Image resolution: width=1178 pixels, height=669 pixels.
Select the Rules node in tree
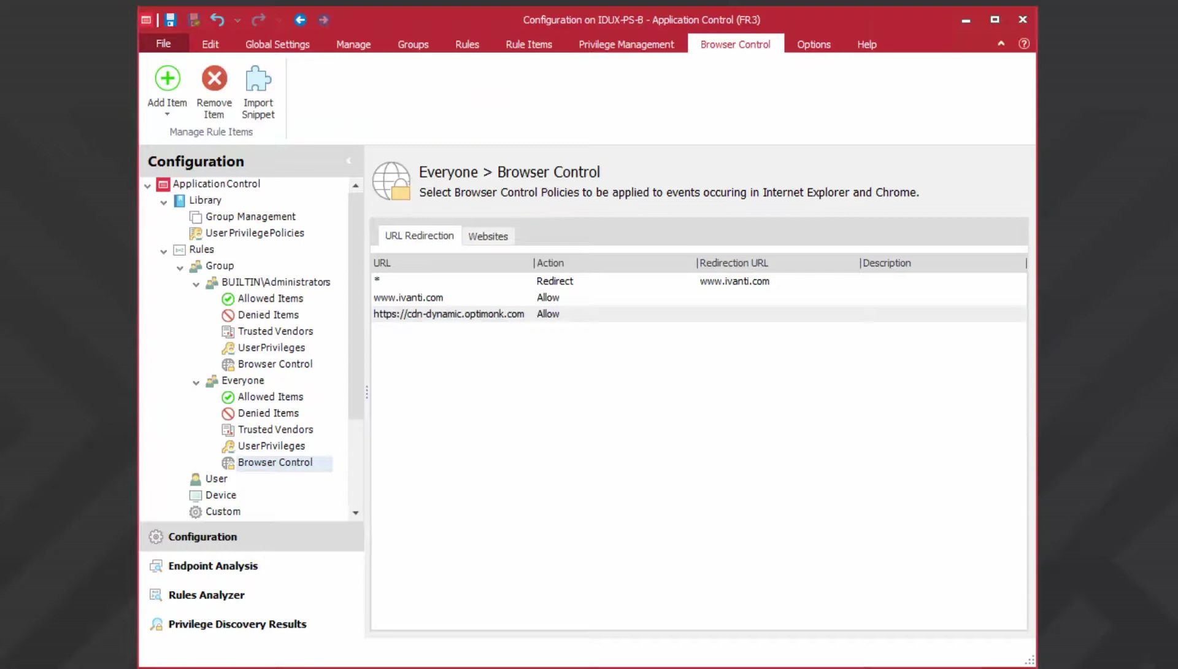point(201,249)
